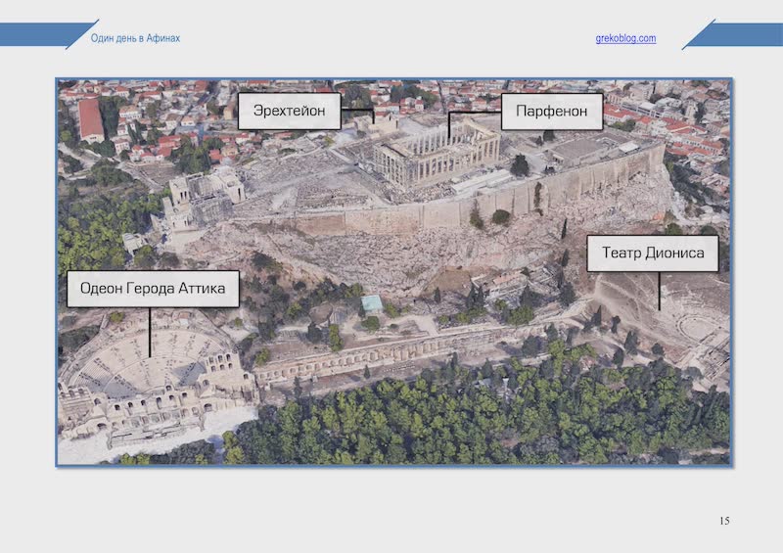The height and width of the screenshot is (553, 783).
Task: Click the Parthenon temple in the photo
Action: (438, 157)
